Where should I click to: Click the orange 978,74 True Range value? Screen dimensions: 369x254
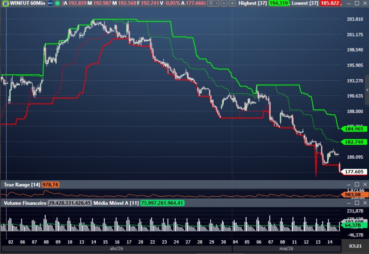pyautogui.click(x=50, y=185)
